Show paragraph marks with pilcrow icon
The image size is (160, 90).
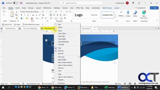click(65, 18)
